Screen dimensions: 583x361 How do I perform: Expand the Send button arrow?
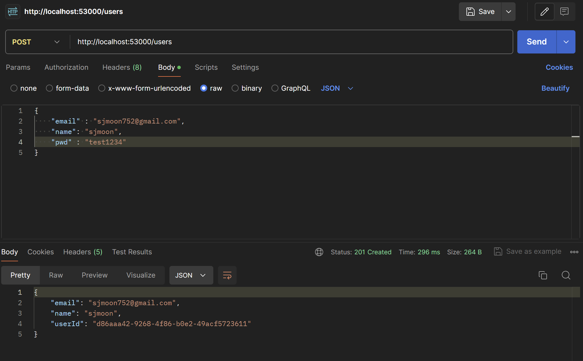(566, 42)
